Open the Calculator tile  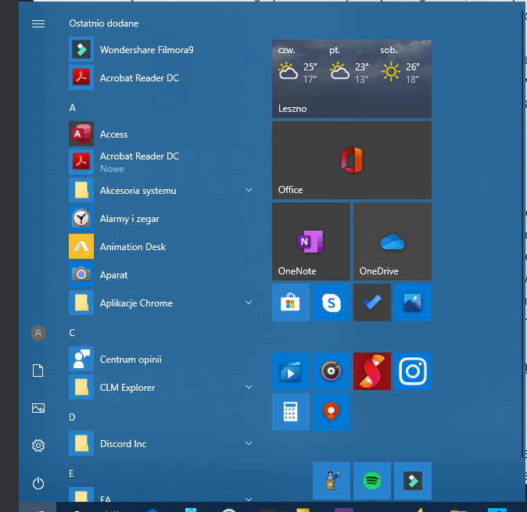[291, 412]
